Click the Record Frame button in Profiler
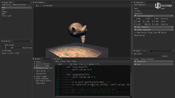The width and height of the screenshot is (175, 98). coord(27,48)
